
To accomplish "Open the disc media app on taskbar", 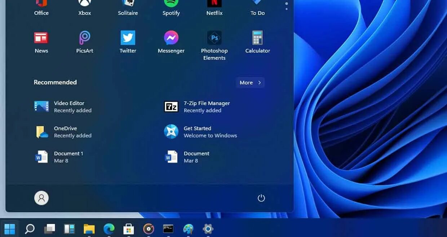I will (x=149, y=228).
